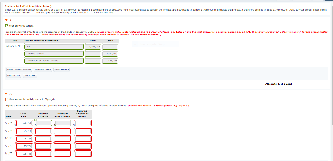
Task: Click the correct-answer checkbox in part (a)
Action: 7,26
